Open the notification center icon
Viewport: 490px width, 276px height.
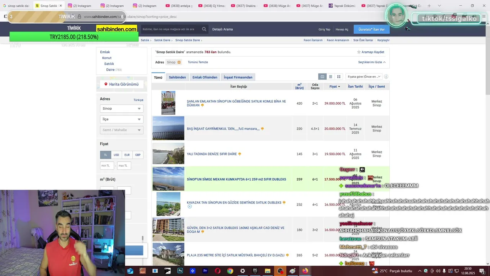click(x=482, y=271)
